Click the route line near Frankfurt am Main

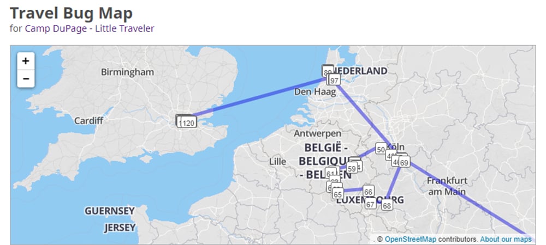tap(467, 198)
